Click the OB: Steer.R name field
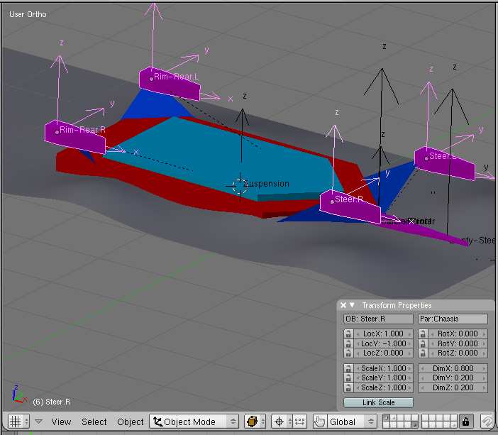The image size is (498, 435). 378,319
